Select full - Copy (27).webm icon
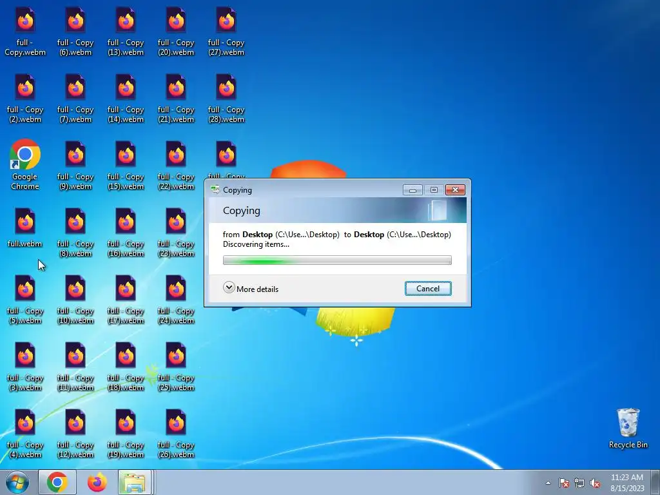Image resolution: width=660 pixels, height=495 pixels. coord(226,32)
